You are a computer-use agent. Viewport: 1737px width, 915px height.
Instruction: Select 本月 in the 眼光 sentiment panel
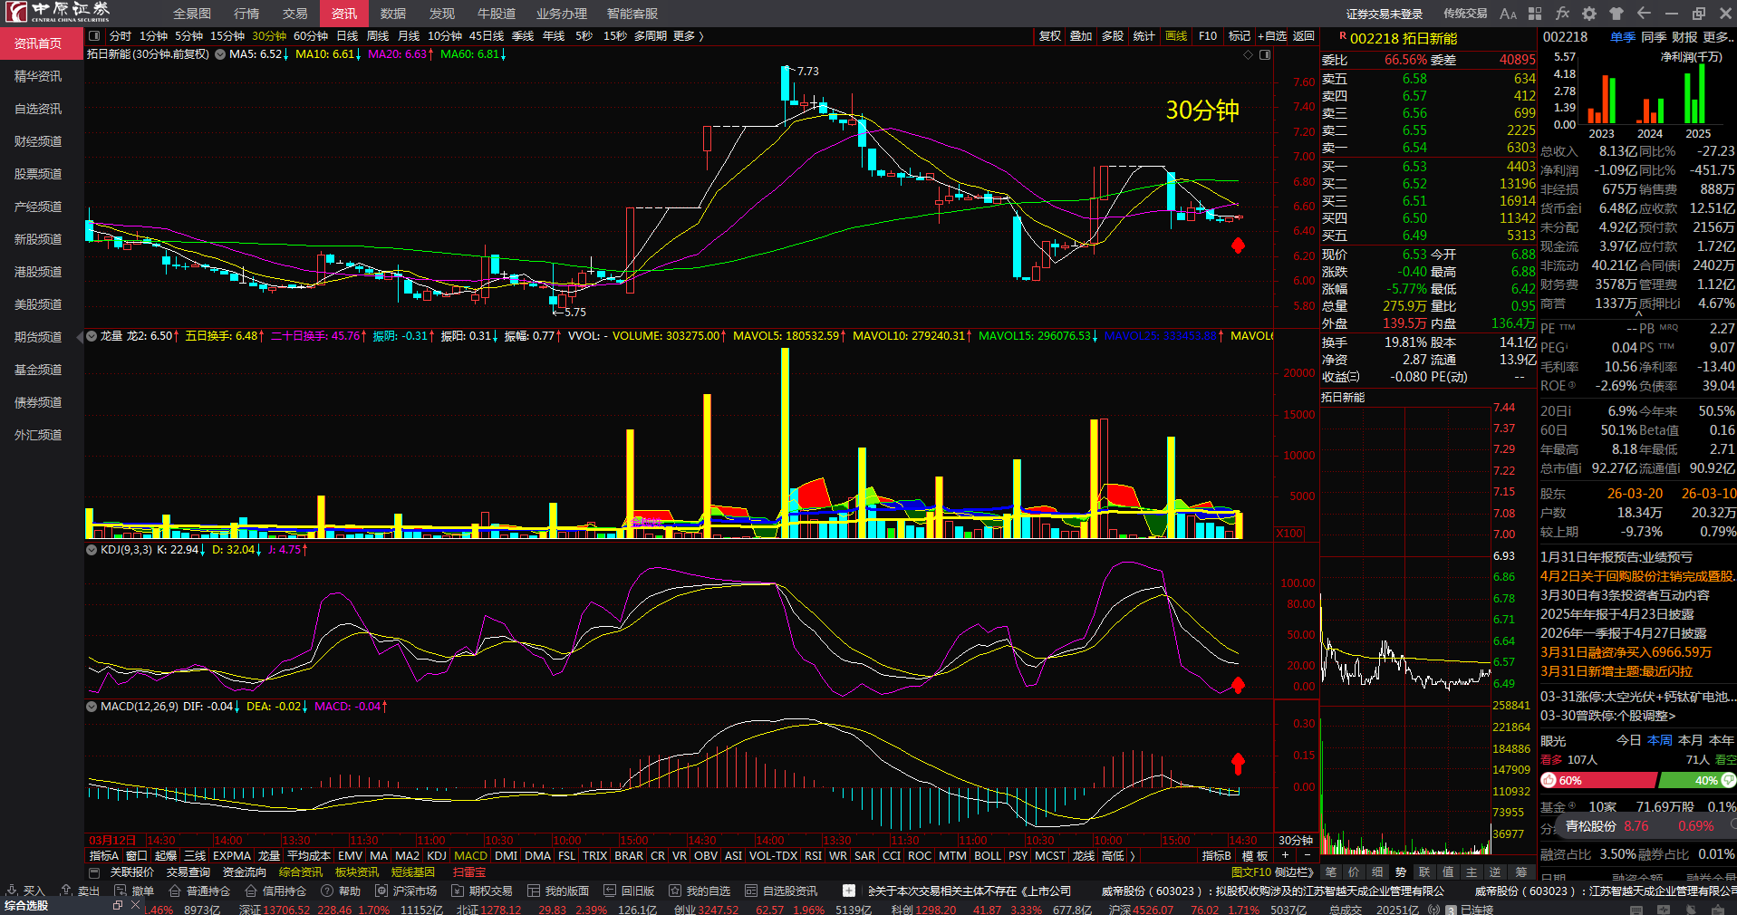pos(1691,740)
